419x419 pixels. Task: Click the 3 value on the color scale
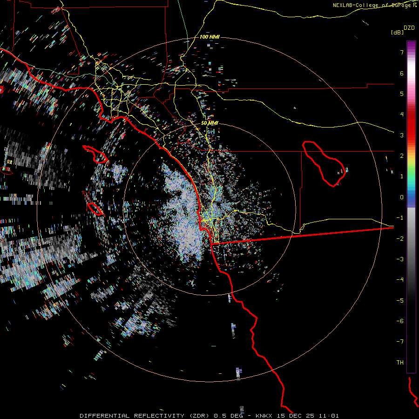click(402, 135)
